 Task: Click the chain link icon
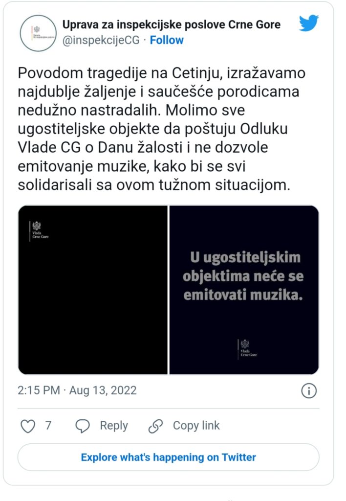(x=155, y=426)
